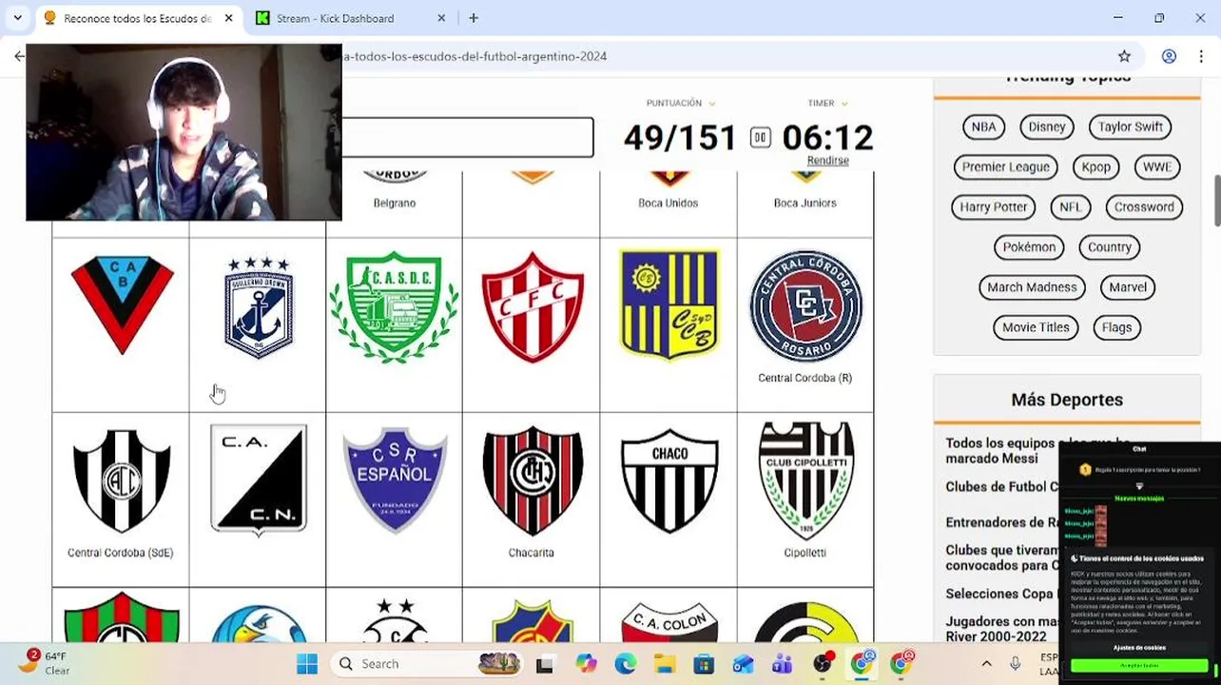Open the Pokémon trending topic
1221x685 pixels.
pos(1029,246)
